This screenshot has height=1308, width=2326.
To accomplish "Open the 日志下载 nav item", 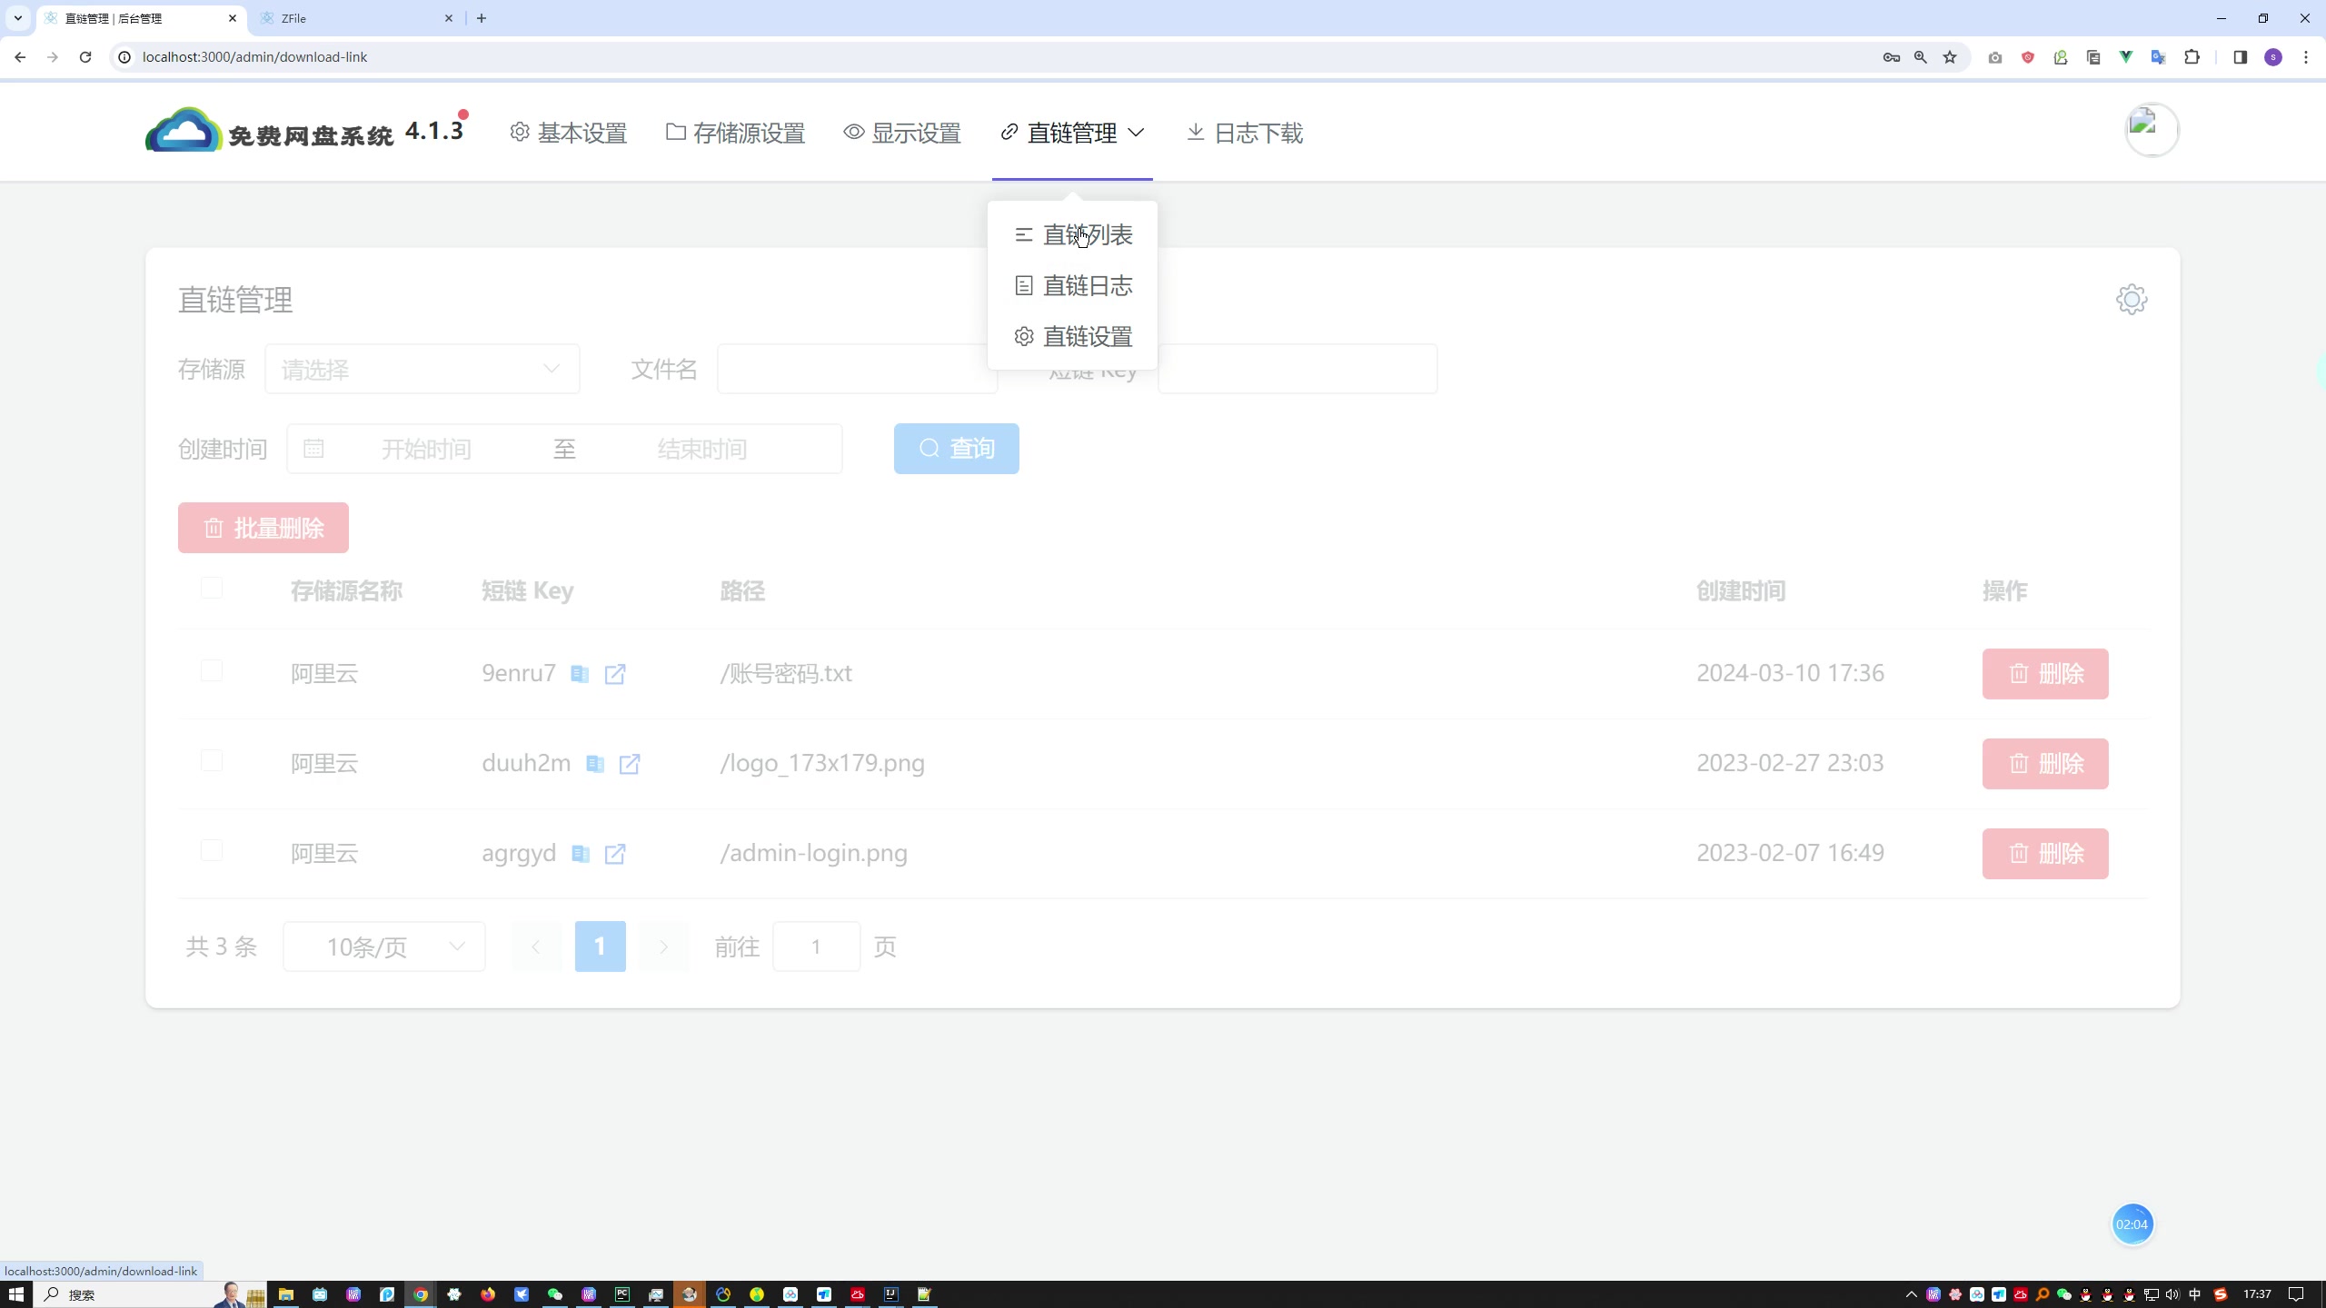I will pos(1245,133).
